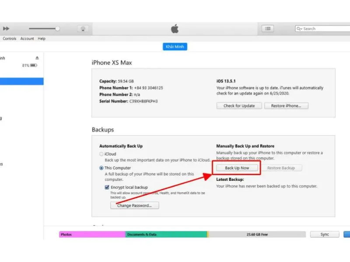
Task: Open the list view icon button
Action: (x=268, y=28)
